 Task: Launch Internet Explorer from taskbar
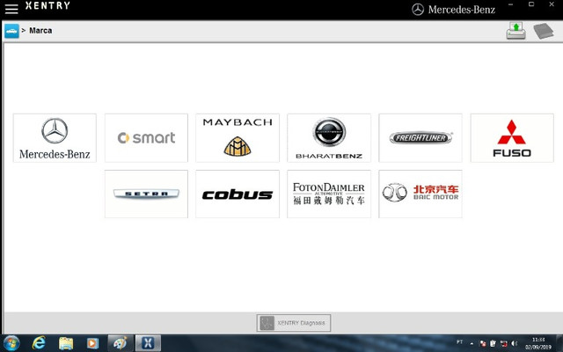pyautogui.click(x=39, y=343)
